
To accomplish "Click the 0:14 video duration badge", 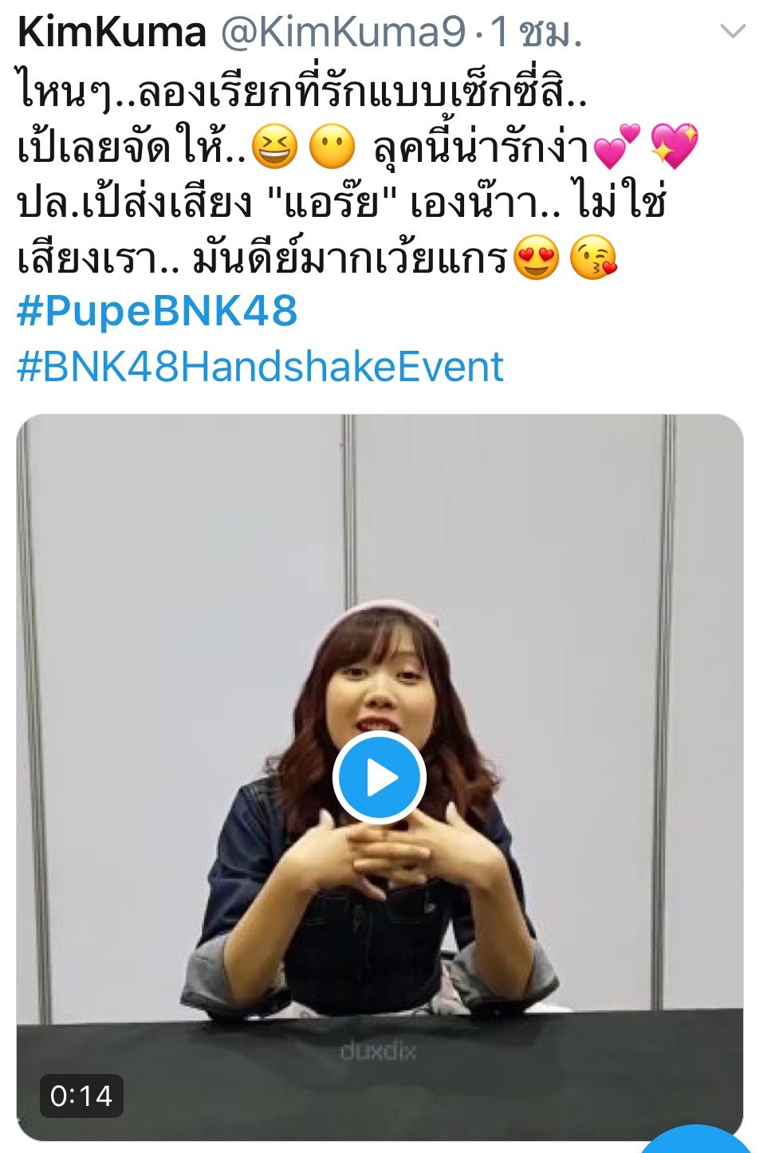I will (x=81, y=1096).
